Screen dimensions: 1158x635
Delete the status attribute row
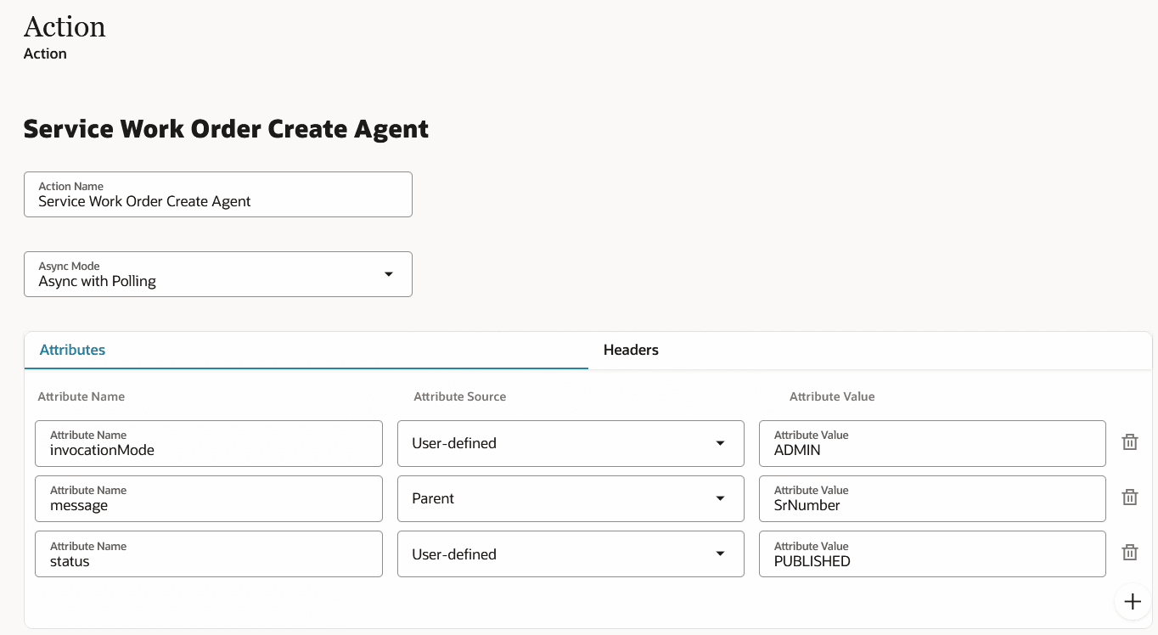coord(1129,552)
